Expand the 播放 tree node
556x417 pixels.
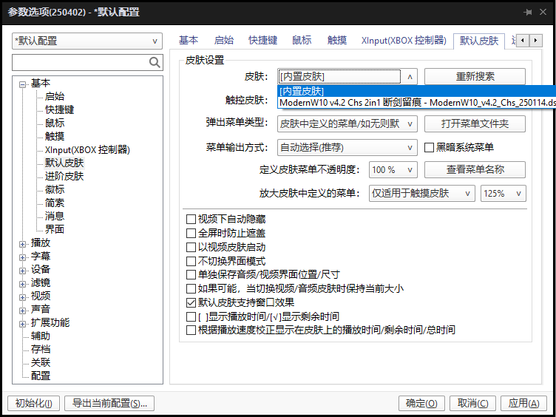[23, 243]
